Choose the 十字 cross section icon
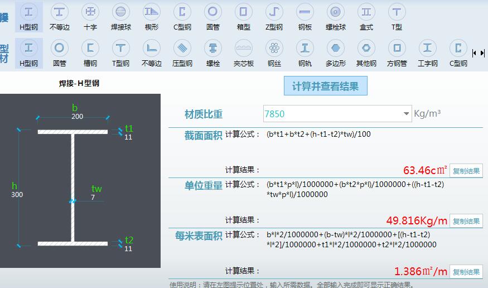Image resolution: width=488 pixels, height=288 pixels. pyautogui.click(x=90, y=17)
